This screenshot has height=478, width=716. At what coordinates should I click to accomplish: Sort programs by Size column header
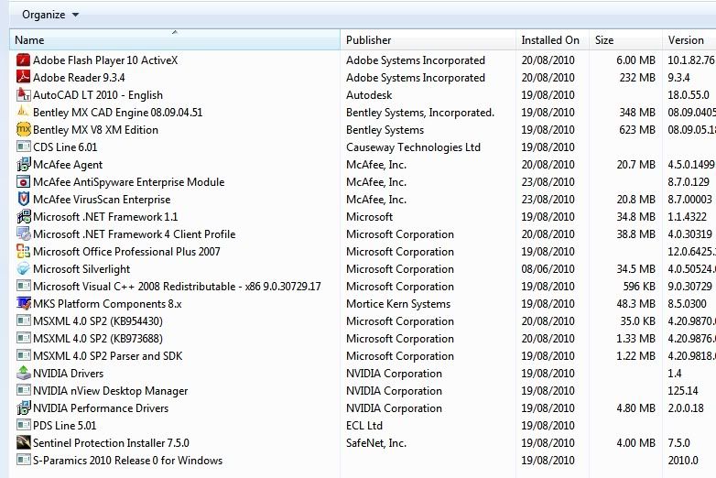[x=626, y=40]
